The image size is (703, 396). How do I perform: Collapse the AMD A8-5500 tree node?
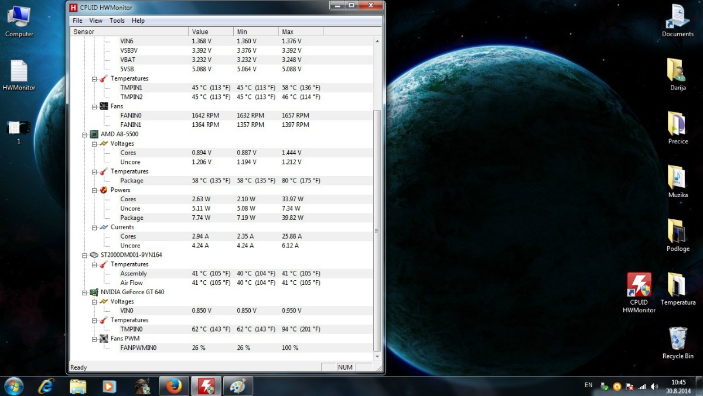[x=85, y=134]
